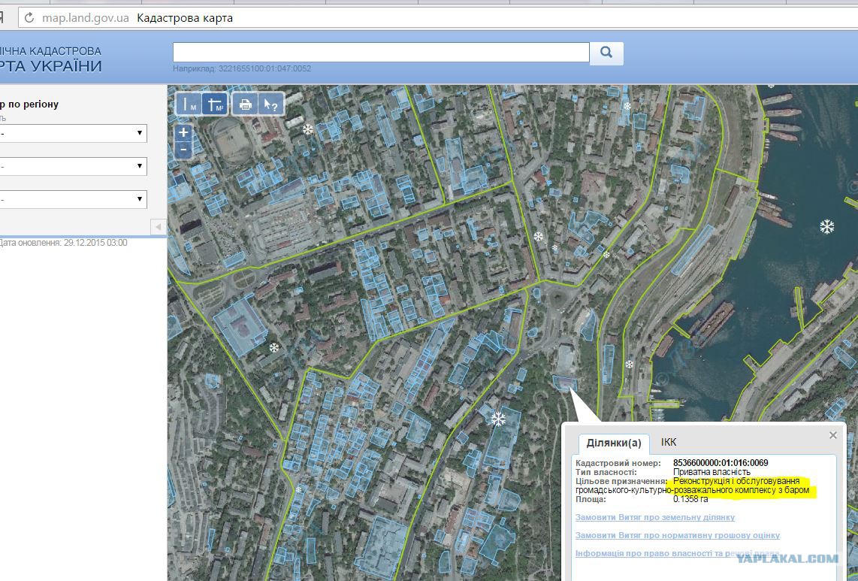Click the magnifier search button
The image size is (858, 581).
[x=606, y=53]
